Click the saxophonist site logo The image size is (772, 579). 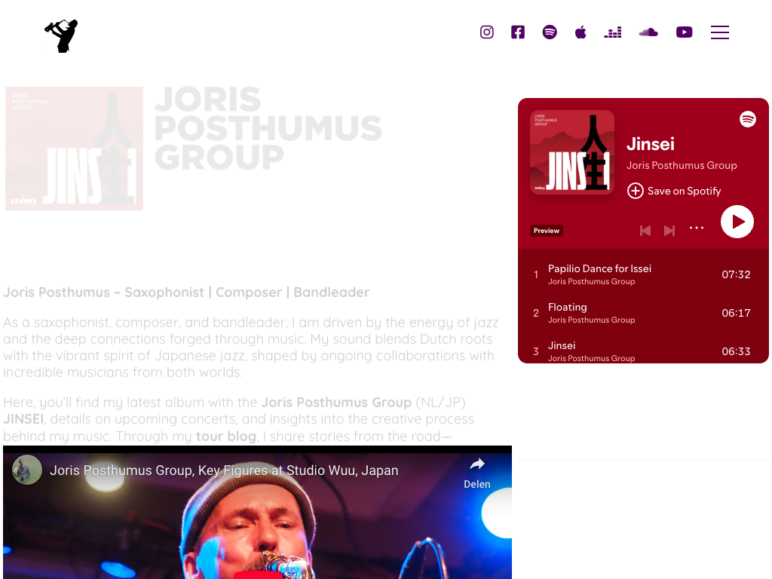click(x=62, y=36)
